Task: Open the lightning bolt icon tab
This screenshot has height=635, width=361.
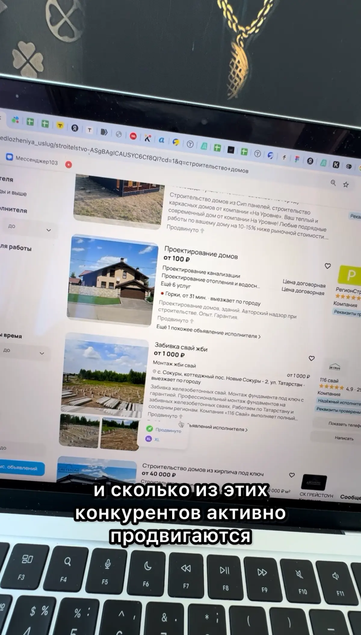Action: click(284, 157)
